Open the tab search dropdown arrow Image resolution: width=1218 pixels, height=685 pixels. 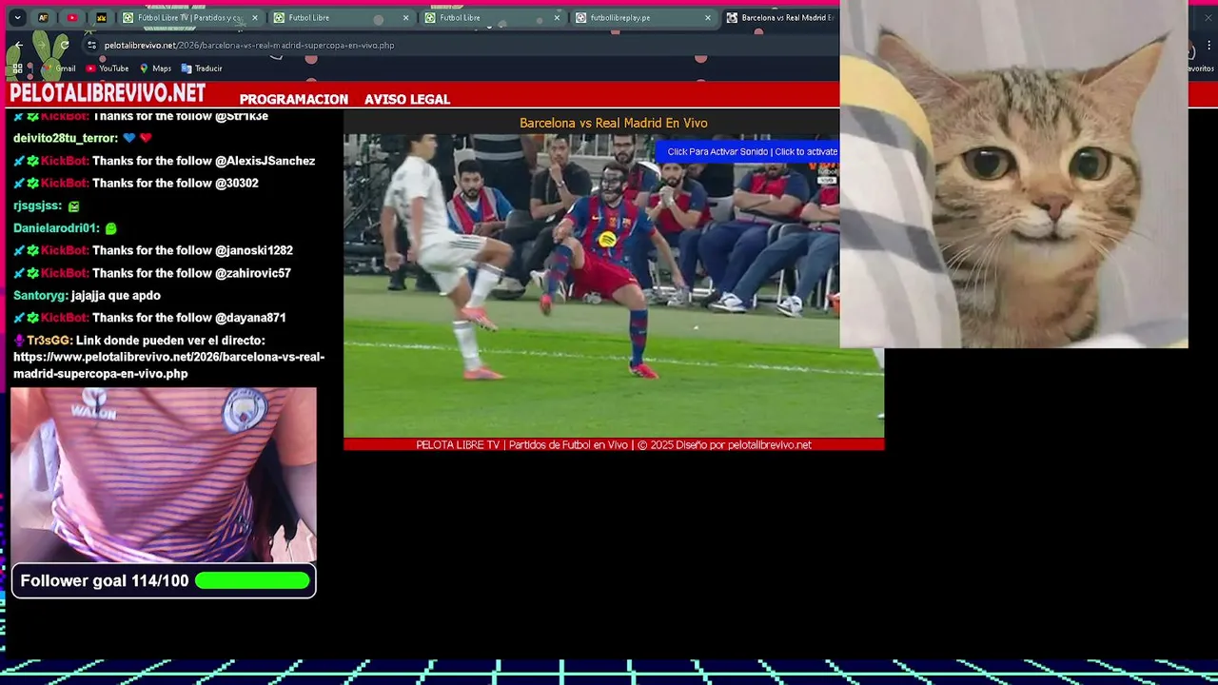[17, 18]
